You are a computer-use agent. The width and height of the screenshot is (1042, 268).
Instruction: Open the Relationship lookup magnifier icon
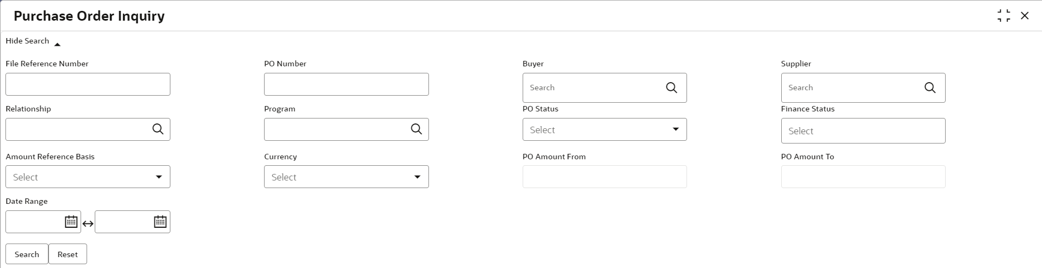pyautogui.click(x=158, y=129)
